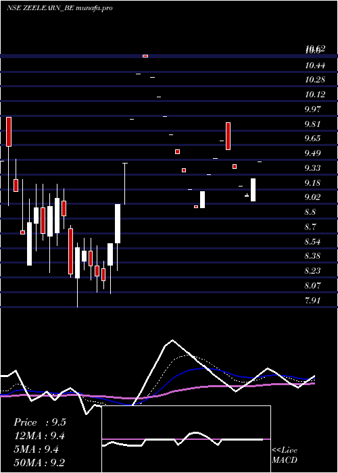The width and height of the screenshot is (338, 473).
Task: Click the 9.65 price axis label
Action: [x=312, y=139]
